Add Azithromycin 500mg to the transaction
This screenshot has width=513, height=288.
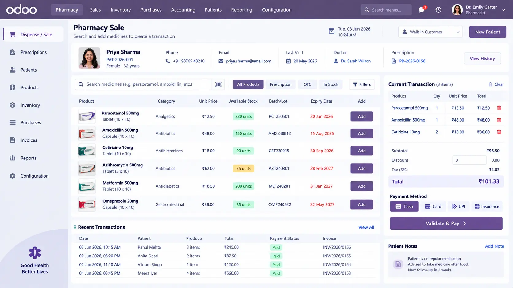(362, 168)
